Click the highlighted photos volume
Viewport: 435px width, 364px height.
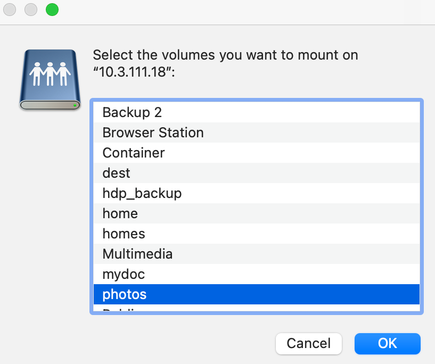(125, 294)
